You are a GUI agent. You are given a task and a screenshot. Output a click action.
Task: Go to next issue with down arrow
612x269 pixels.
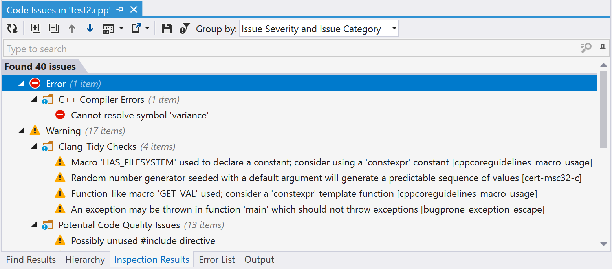pyautogui.click(x=90, y=28)
